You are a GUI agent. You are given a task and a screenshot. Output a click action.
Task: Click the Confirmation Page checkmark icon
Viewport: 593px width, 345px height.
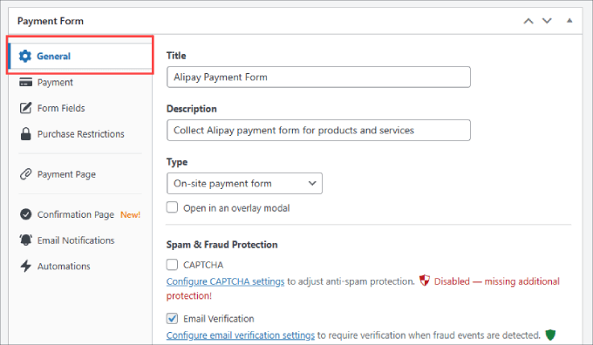(x=25, y=214)
